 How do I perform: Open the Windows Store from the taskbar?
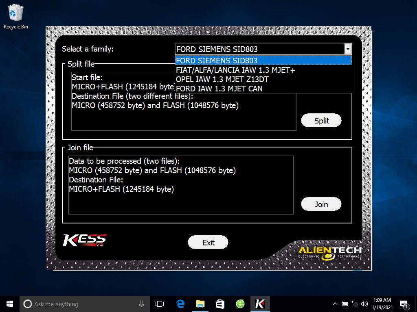pos(220,303)
